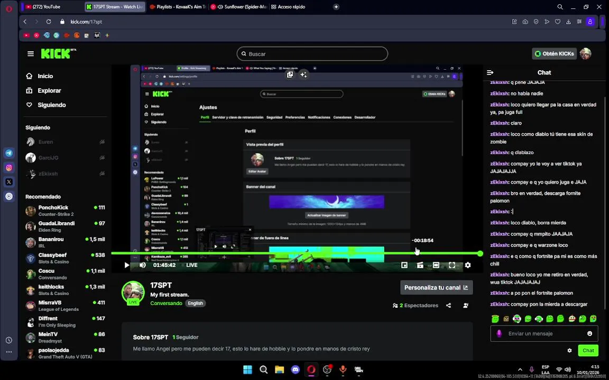Image resolution: width=609 pixels, height=380 pixels.
Task: Click the share icon under the stream
Action: (x=449, y=306)
